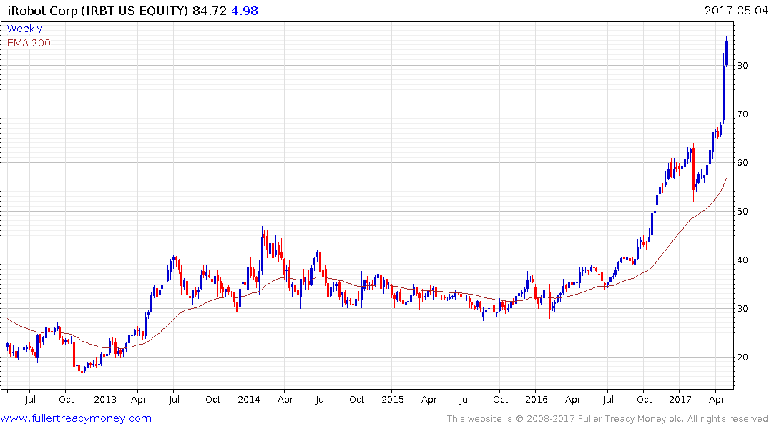Click the 40 price axis label
Screen dimensions: 769x429
click(742, 260)
